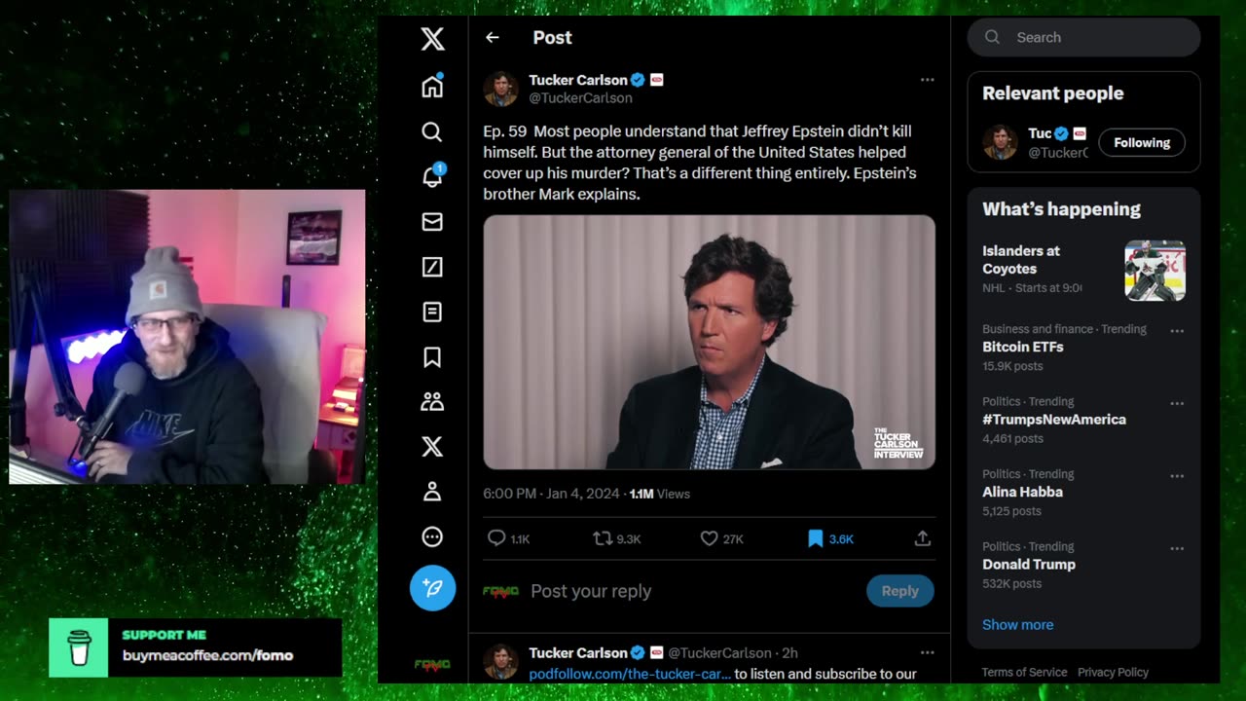Toggle Following button for Tucker Carlson
The height and width of the screenshot is (701, 1246).
[1142, 143]
